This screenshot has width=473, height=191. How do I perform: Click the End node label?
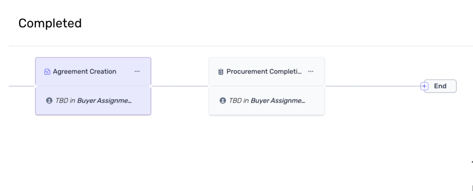440,86
